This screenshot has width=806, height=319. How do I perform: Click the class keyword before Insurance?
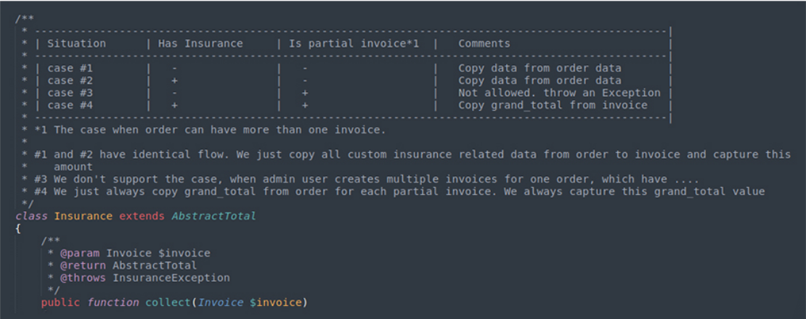coord(31,216)
